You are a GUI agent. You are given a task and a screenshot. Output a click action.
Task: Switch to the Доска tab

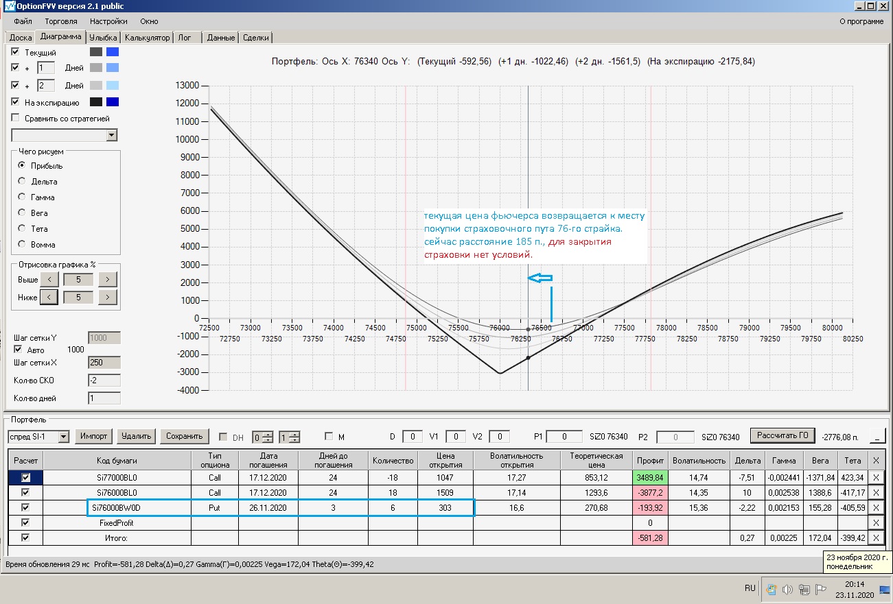tap(20, 38)
